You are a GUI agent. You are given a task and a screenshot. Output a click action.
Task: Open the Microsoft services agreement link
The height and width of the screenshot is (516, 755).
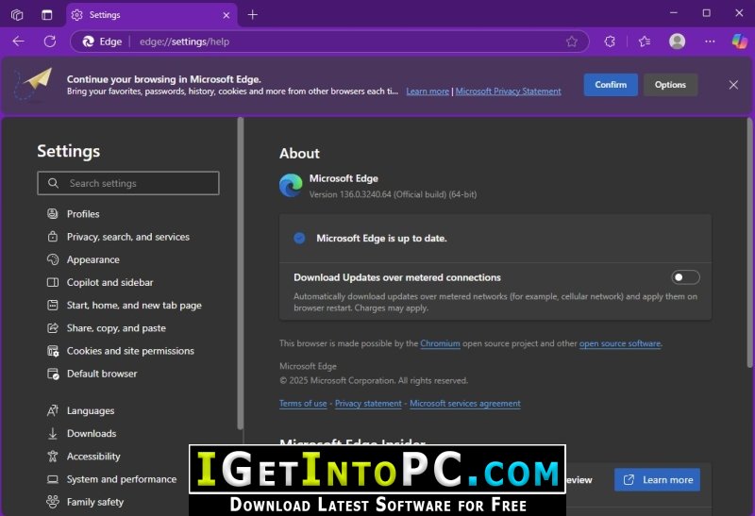click(465, 404)
